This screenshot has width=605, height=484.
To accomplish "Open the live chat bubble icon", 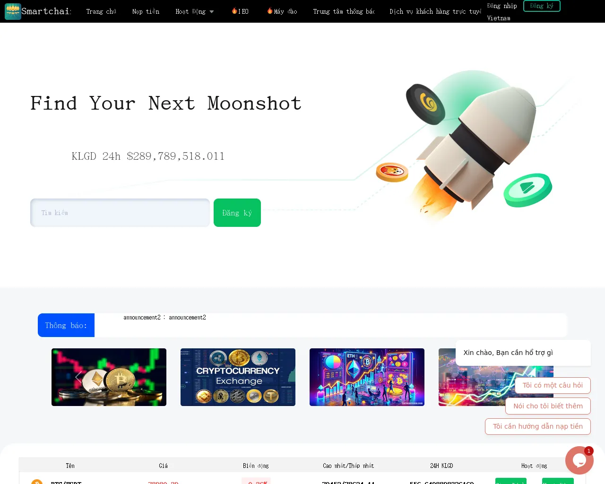I will click(579, 460).
